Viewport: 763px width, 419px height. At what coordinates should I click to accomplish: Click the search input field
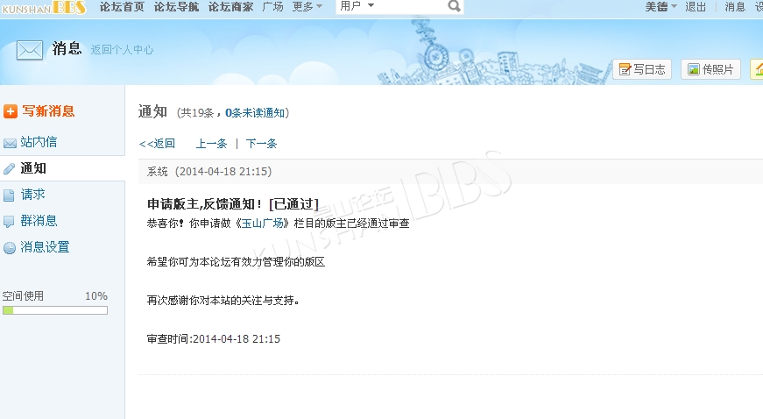(x=412, y=6)
